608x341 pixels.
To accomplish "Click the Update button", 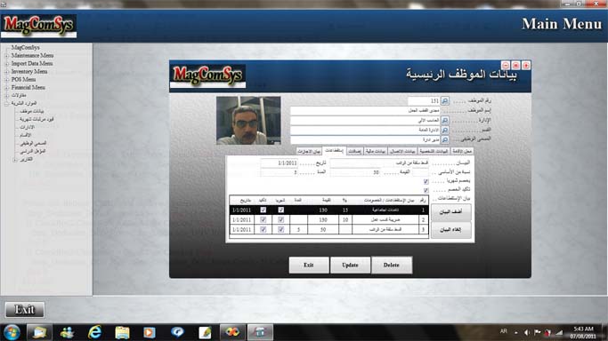I will tap(350, 265).
